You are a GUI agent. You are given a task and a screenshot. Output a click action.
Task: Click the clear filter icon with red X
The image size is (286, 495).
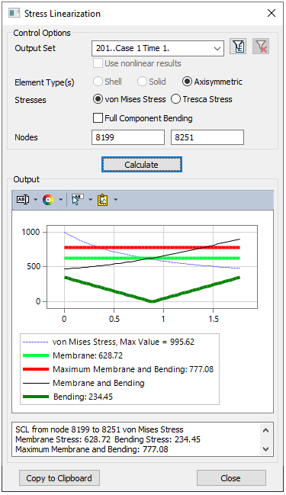(x=261, y=47)
